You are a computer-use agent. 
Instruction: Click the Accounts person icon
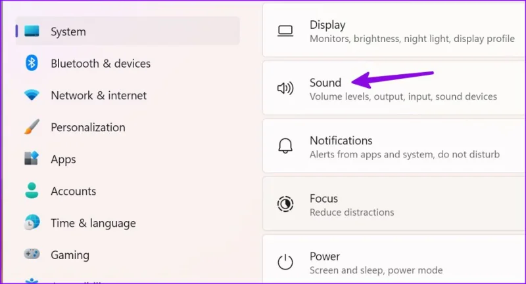32,191
